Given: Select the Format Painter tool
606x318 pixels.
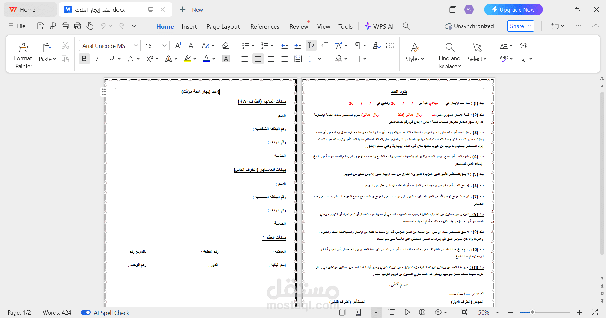Looking at the screenshot, I should point(23,56).
